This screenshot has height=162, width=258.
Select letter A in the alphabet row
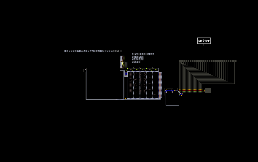pos(65,51)
